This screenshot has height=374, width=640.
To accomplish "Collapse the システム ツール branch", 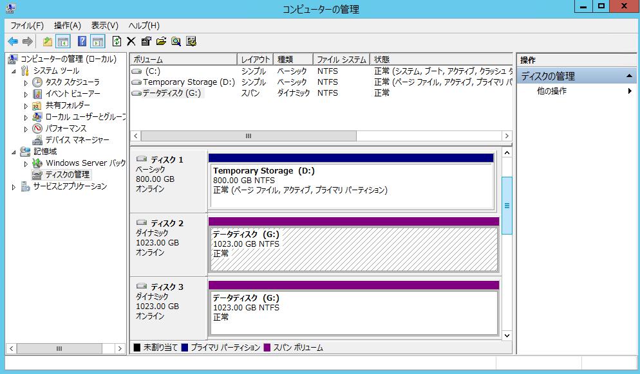I will point(14,70).
